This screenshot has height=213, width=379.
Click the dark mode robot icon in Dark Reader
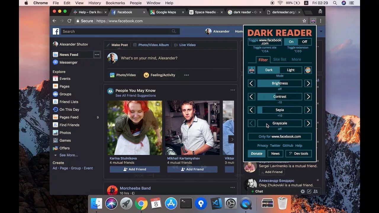252,70
